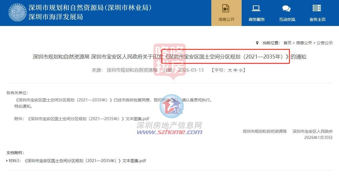Click the house logo watermark in center
The image size is (339, 177).
172,106
